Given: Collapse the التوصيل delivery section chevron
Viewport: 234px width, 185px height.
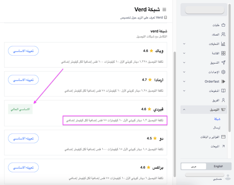Looking at the screenshot, I should tap(184, 110).
